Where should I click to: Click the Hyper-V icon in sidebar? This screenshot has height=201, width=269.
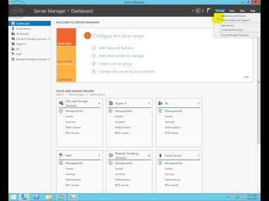pos(13,44)
